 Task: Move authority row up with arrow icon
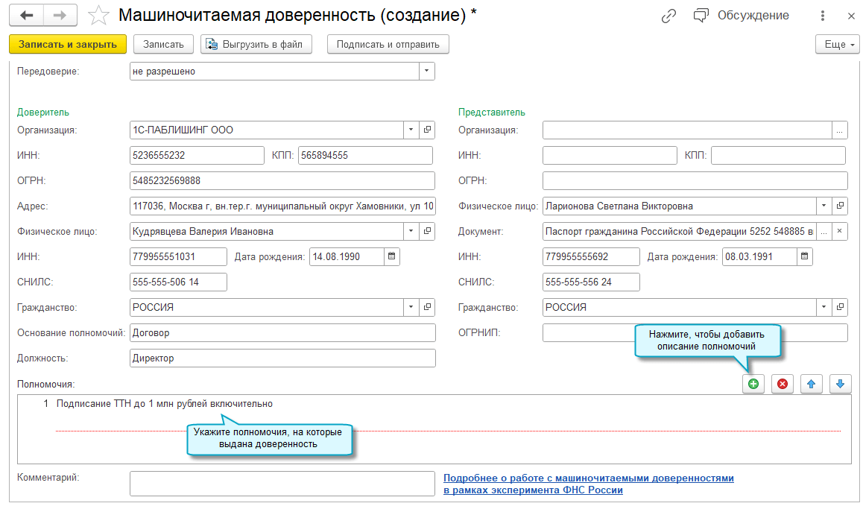click(x=811, y=384)
